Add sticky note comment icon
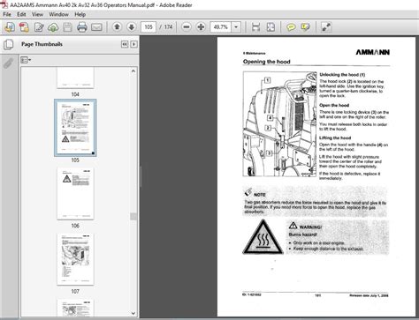 coord(291,27)
